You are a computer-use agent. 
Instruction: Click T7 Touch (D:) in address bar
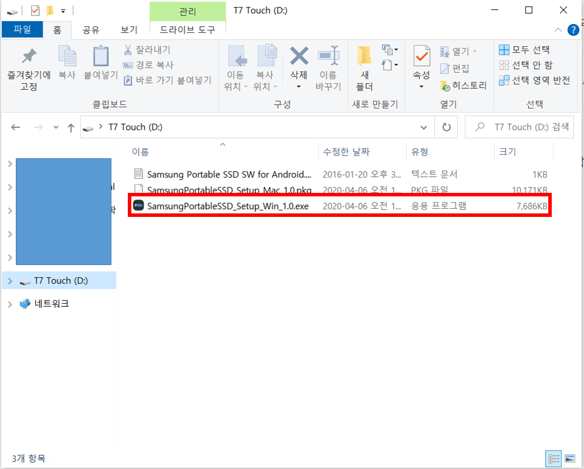(x=135, y=127)
